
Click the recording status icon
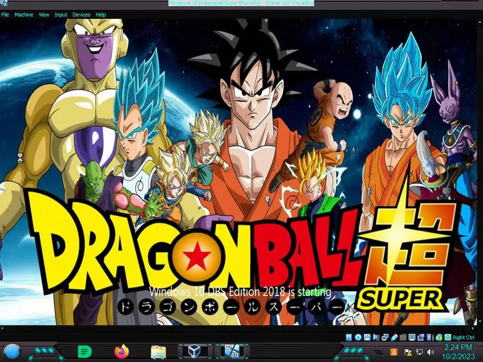click(421, 337)
